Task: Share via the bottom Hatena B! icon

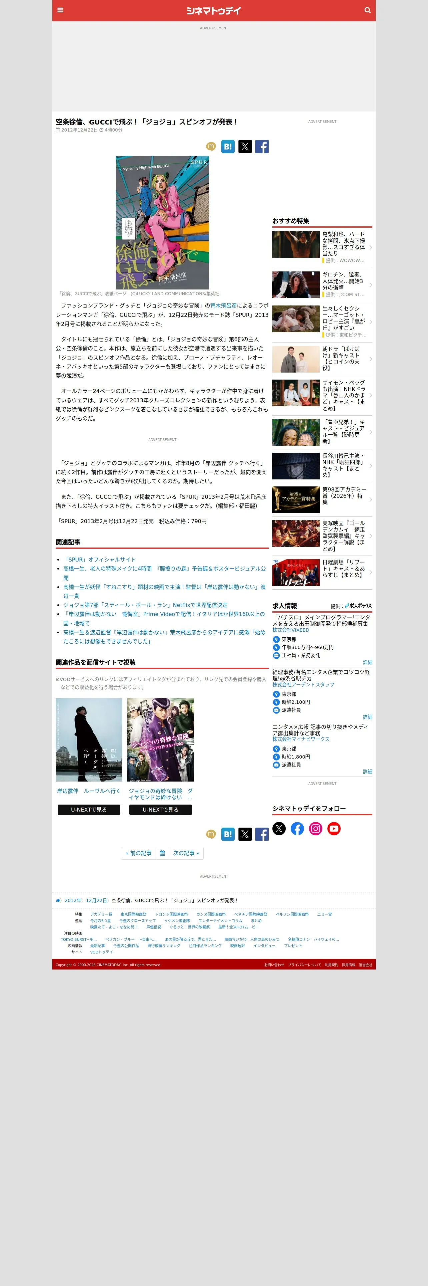Action: pos(228,834)
